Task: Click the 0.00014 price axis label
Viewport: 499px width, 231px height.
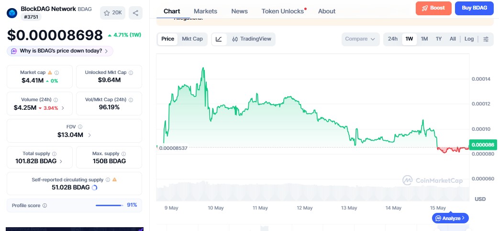Action: [x=481, y=79]
